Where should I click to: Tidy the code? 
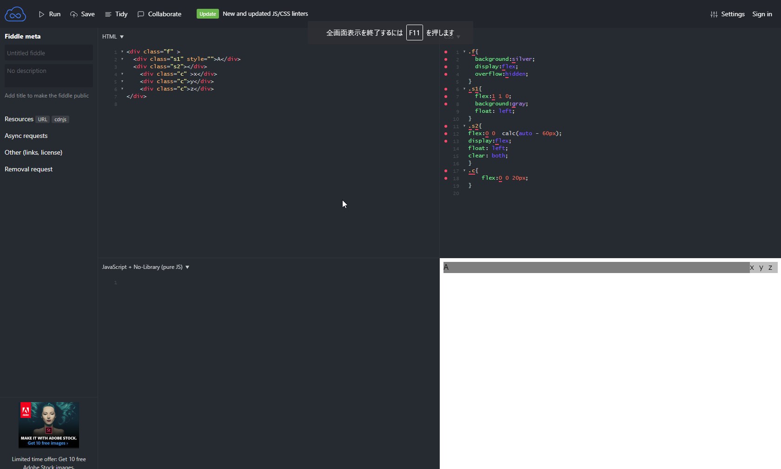pos(116,14)
